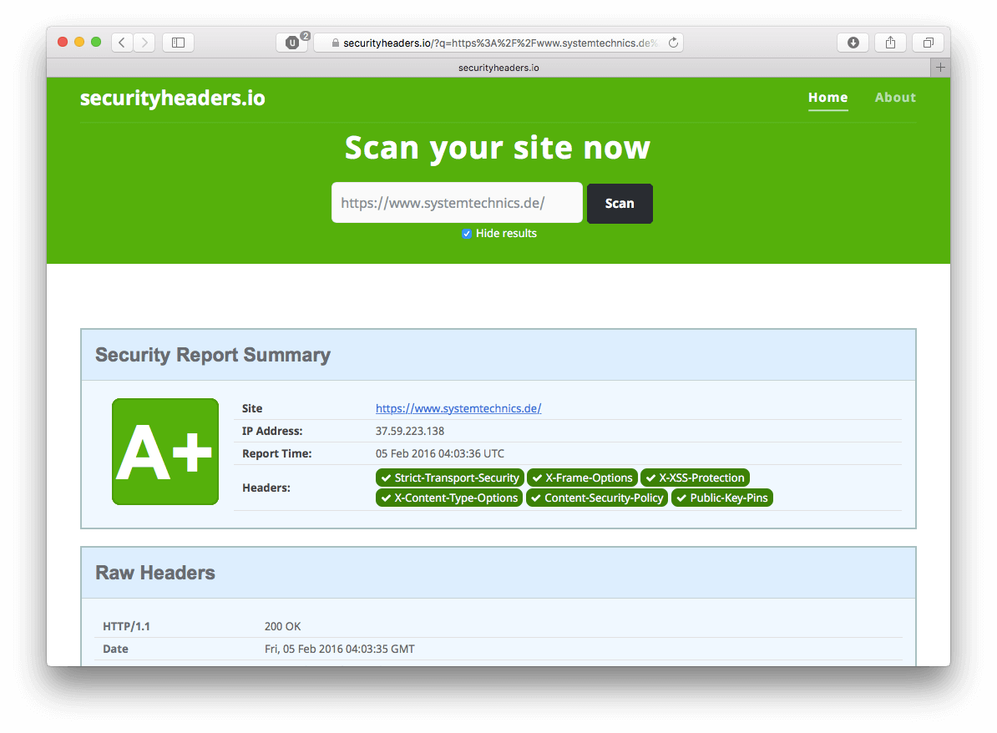997x733 pixels.
Task: Add a new tab with plus button
Action: (940, 68)
